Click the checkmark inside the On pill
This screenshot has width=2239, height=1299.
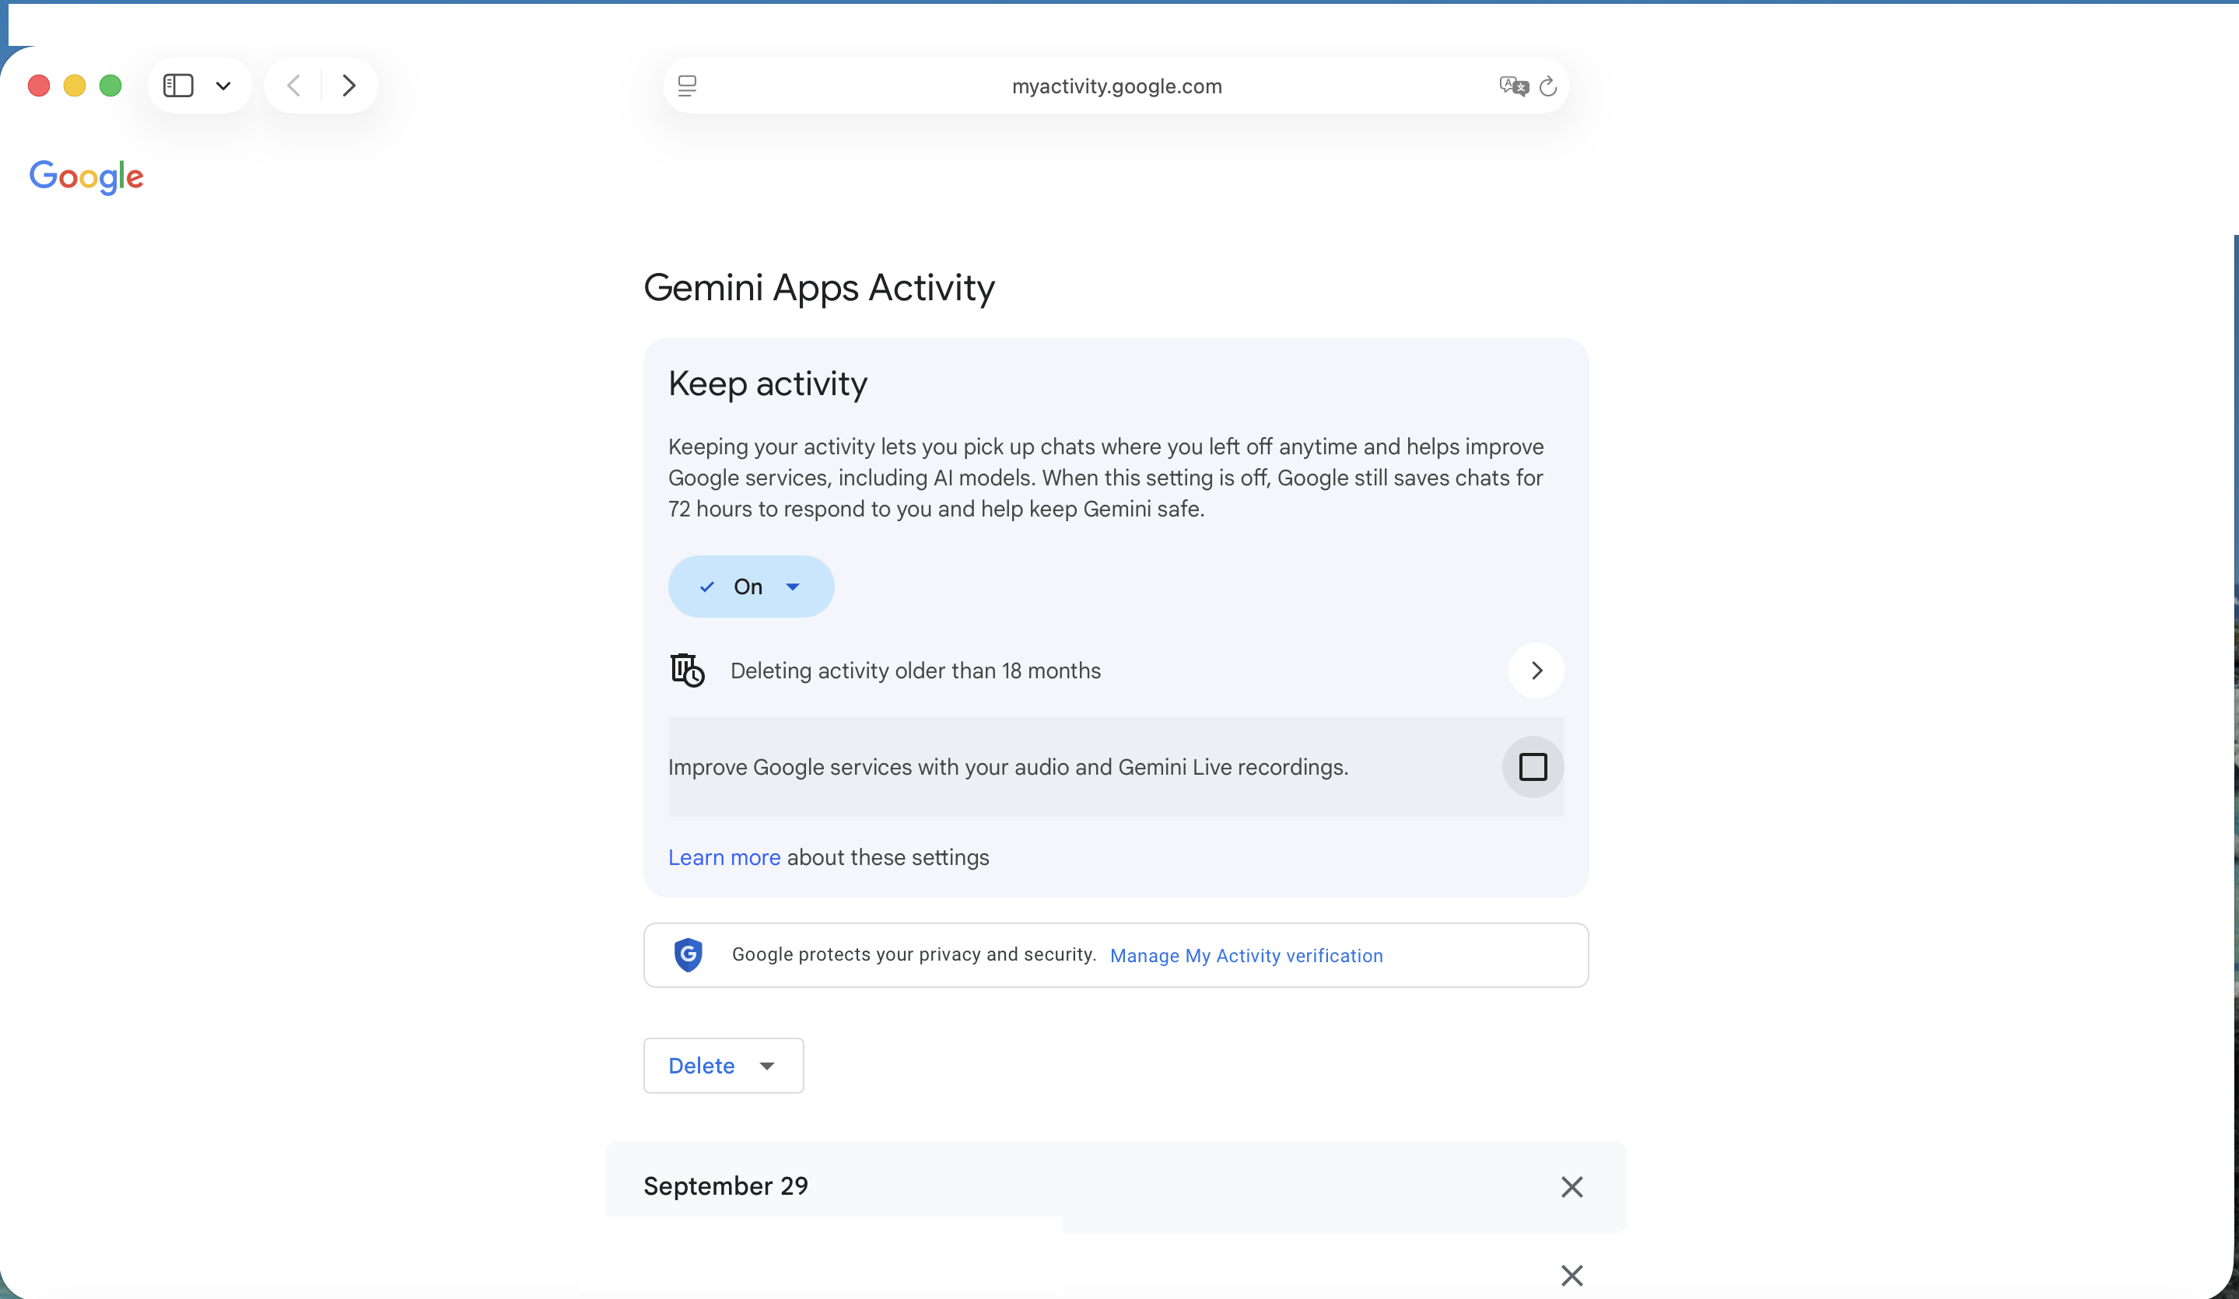706,586
